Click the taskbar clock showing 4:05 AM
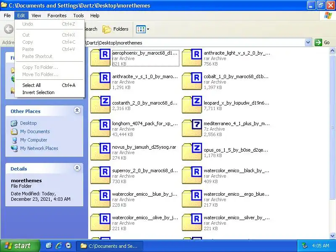Screen dimensions: 336x252 point(320,246)
